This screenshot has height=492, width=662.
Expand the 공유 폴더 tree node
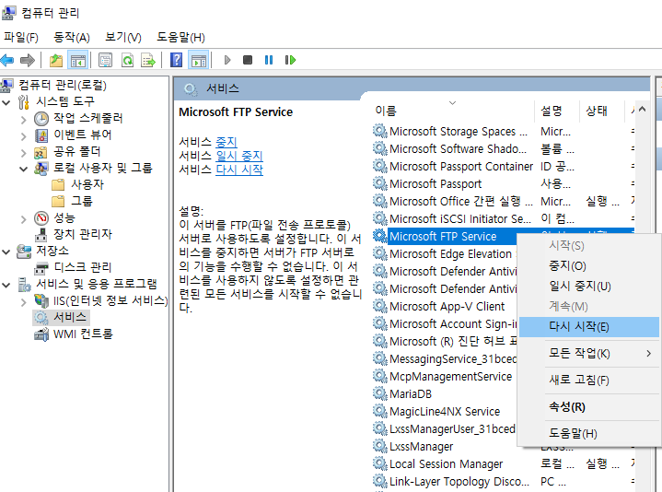click(x=24, y=153)
